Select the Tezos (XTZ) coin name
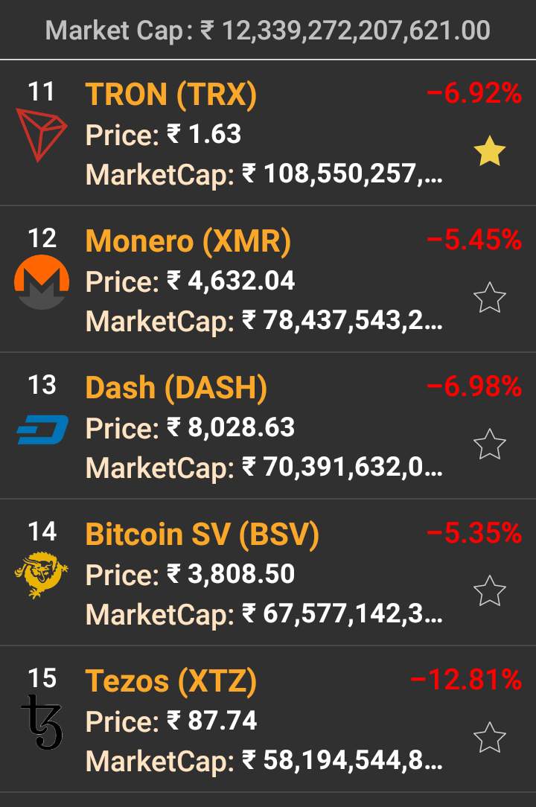This screenshot has width=536, height=807. (x=171, y=681)
